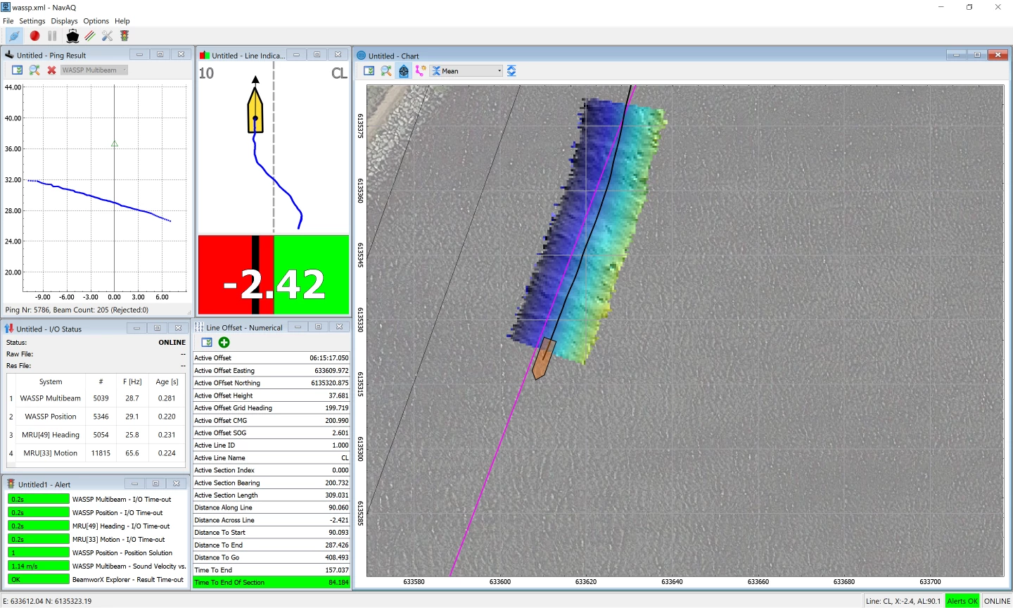Click BeamworX Explorer OK green alert bar
The image size is (1013, 608).
pos(39,579)
